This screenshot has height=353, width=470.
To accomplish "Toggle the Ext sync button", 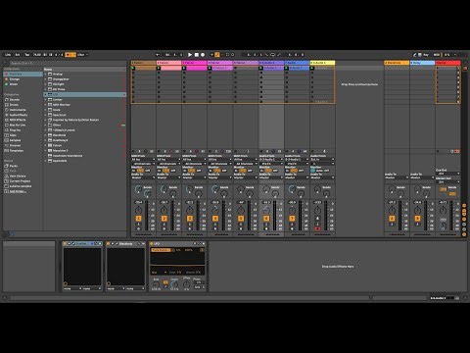I will 18,55.
